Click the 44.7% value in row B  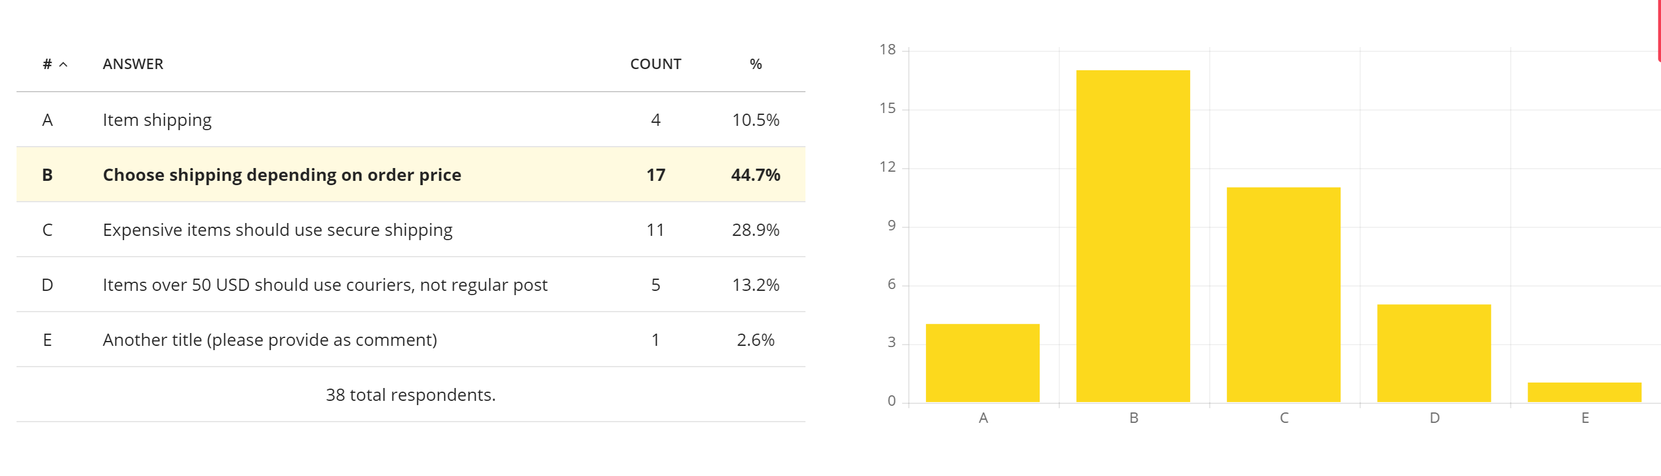(755, 175)
